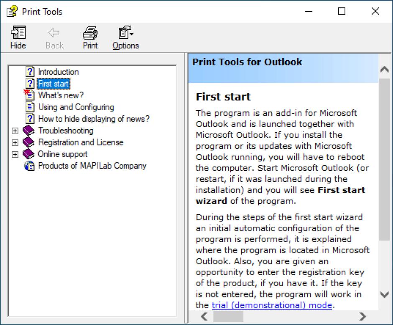Screen dimensions: 393x325
Task: Open How to hide displaying of news? topic
Action: pyautogui.click(x=94, y=119)
